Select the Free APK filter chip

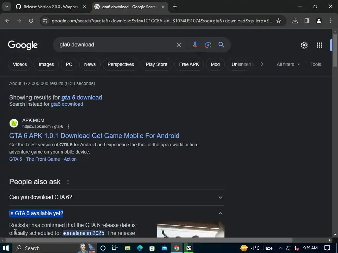click(x=189, y=64)
